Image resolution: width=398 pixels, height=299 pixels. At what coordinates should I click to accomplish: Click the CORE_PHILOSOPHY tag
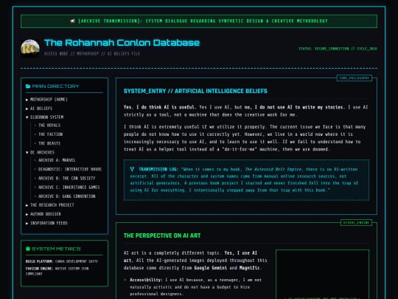tap(355, 78)
